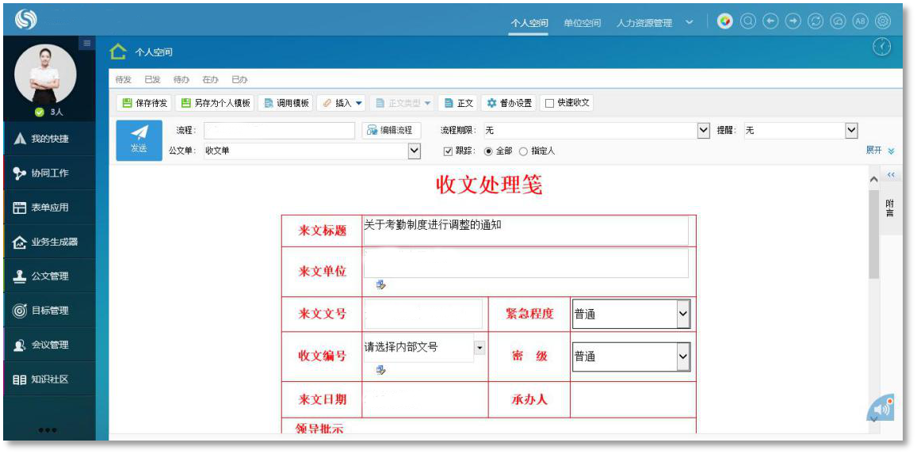Select the 指定人 radio button
917x454 pixels.
[x=523, y=151]
